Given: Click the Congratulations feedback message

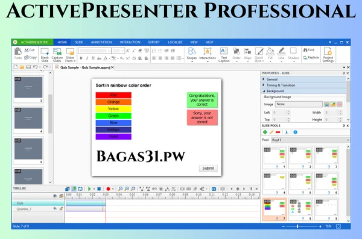Looking at the screenshot, I should (202, 100).
